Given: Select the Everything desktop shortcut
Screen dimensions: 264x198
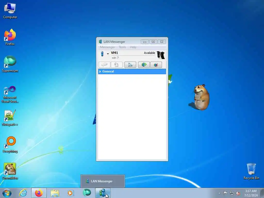Looking at the screenshot, I should [x=10, y=145].
